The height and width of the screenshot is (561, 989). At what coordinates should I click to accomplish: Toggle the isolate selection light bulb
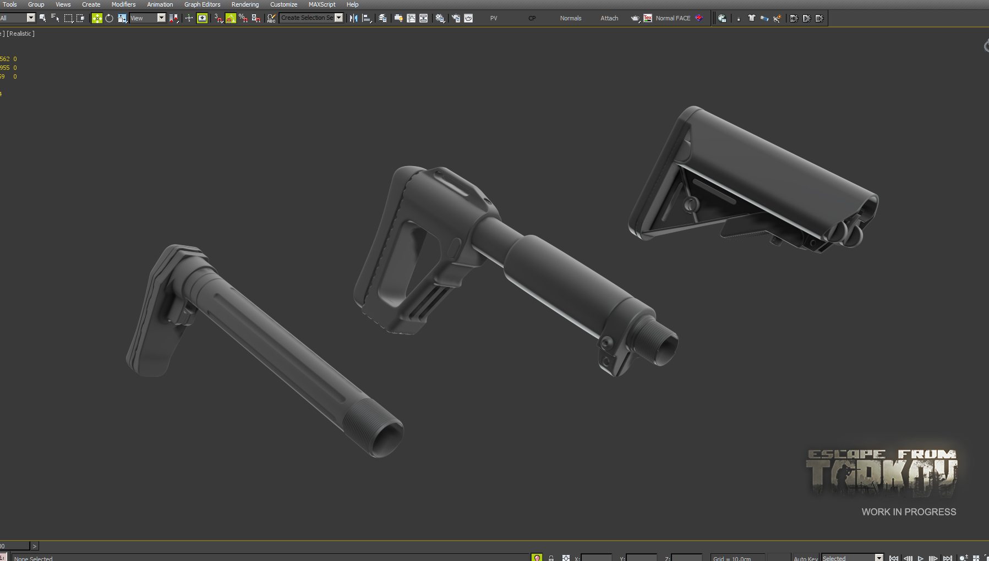coord(537,558)
